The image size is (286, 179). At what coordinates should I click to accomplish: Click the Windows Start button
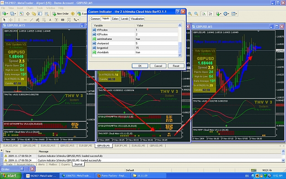coord(11,176)
